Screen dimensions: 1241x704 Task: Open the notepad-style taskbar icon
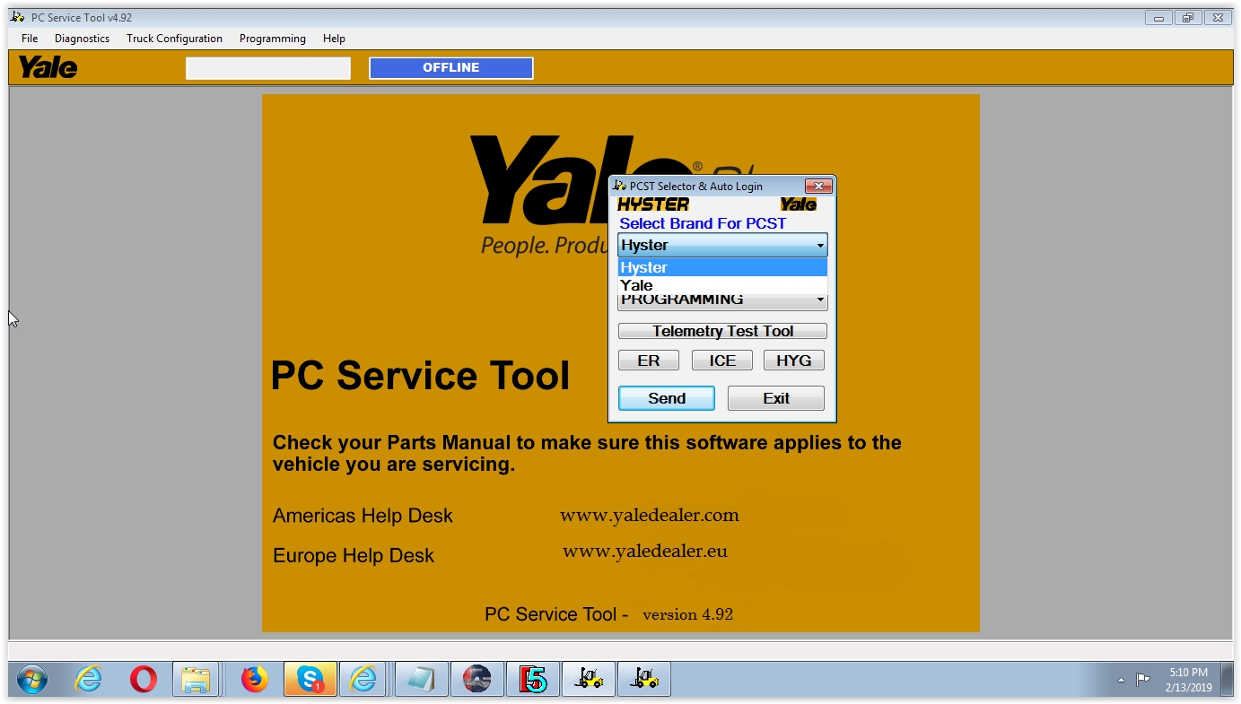[421, 680]
